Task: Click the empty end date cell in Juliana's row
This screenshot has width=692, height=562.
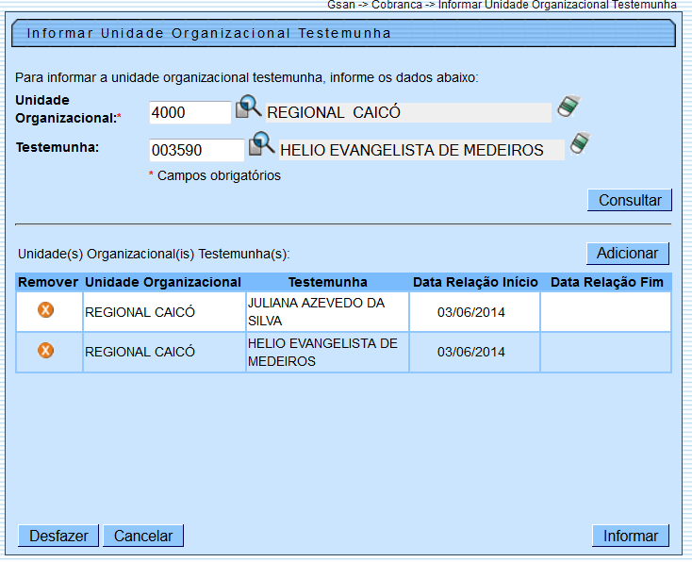Action: tap(605, 311)
